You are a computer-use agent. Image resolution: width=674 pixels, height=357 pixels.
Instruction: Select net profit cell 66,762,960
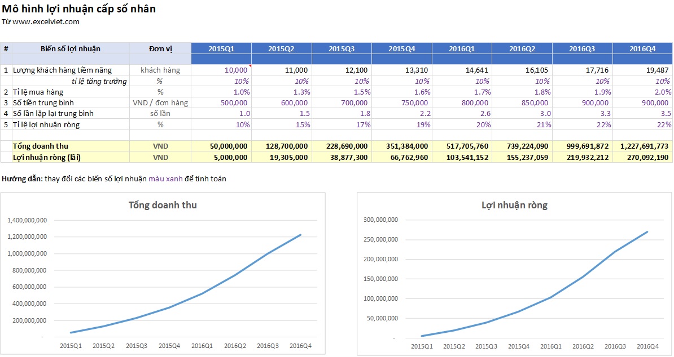click(x=402, y=157)
